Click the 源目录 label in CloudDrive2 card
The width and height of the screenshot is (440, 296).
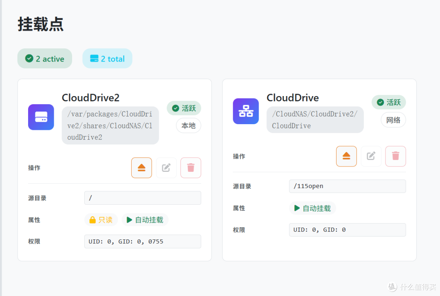(x=37, y=198)
